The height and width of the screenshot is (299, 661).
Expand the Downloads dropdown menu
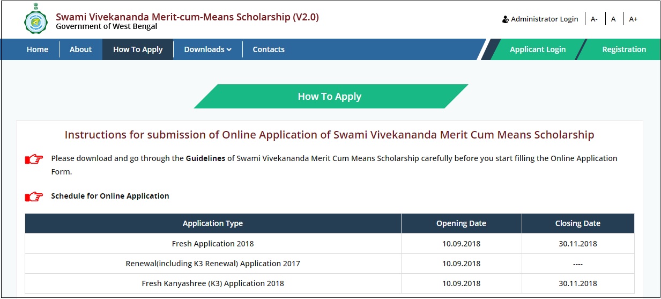[207, 49]
